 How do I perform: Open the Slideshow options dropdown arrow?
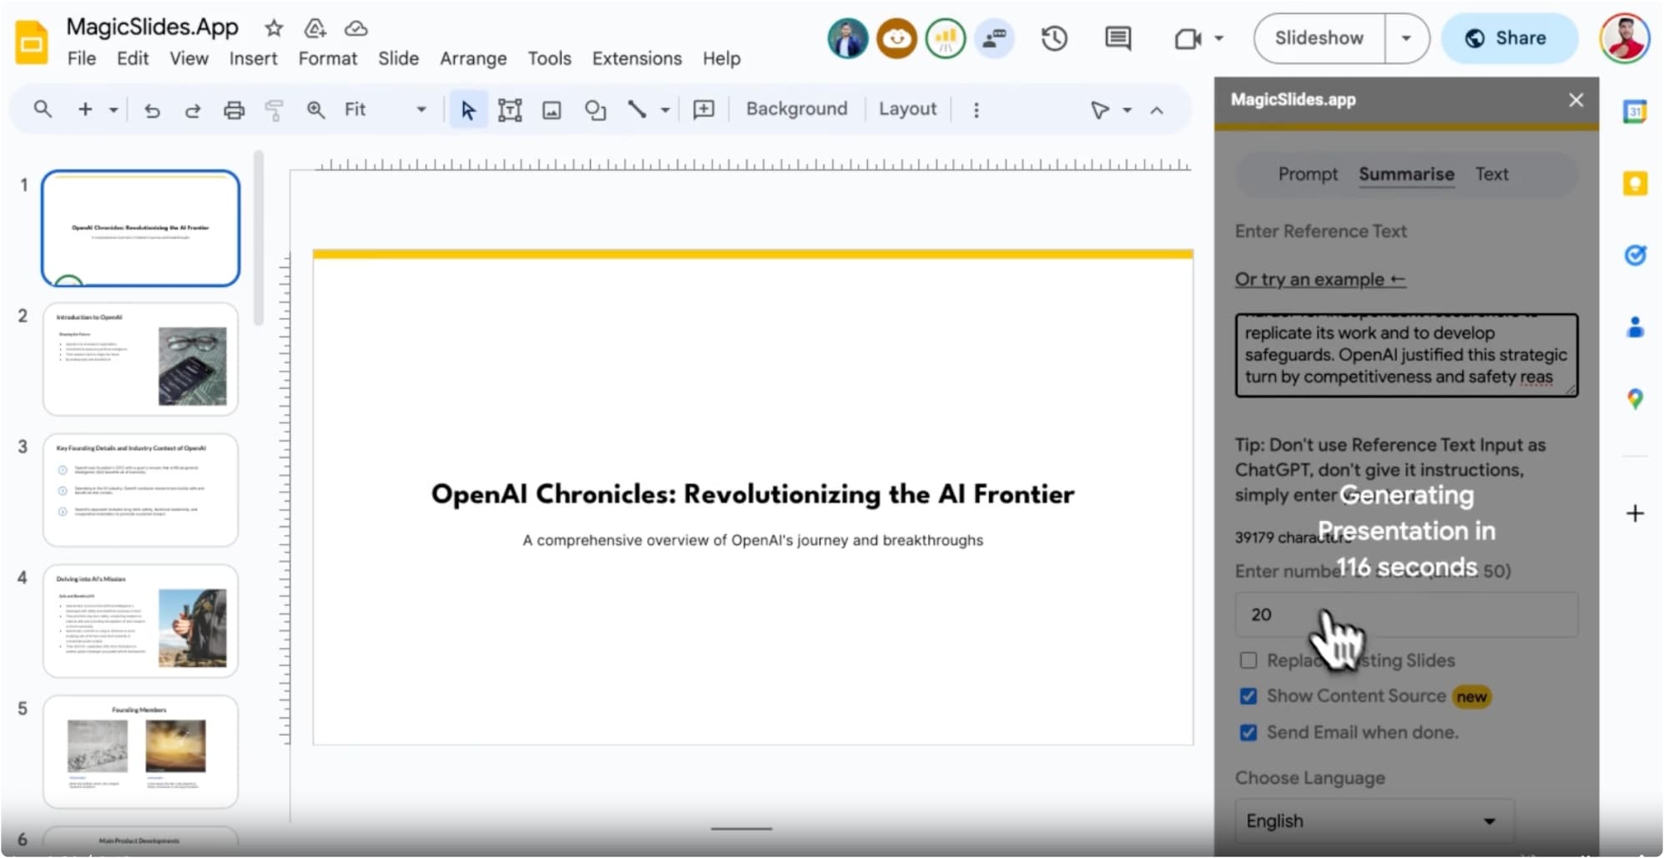point(1406,38)
